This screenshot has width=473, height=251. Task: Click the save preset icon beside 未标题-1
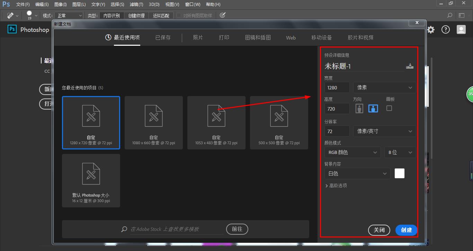(x=410, y=66)
